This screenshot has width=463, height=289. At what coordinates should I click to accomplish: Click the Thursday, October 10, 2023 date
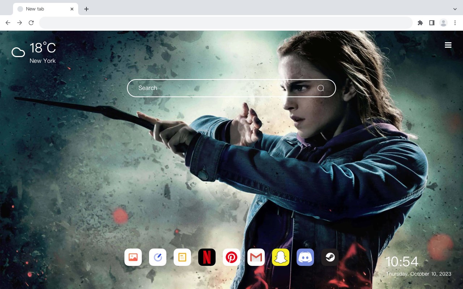click(x=419, y=274)
